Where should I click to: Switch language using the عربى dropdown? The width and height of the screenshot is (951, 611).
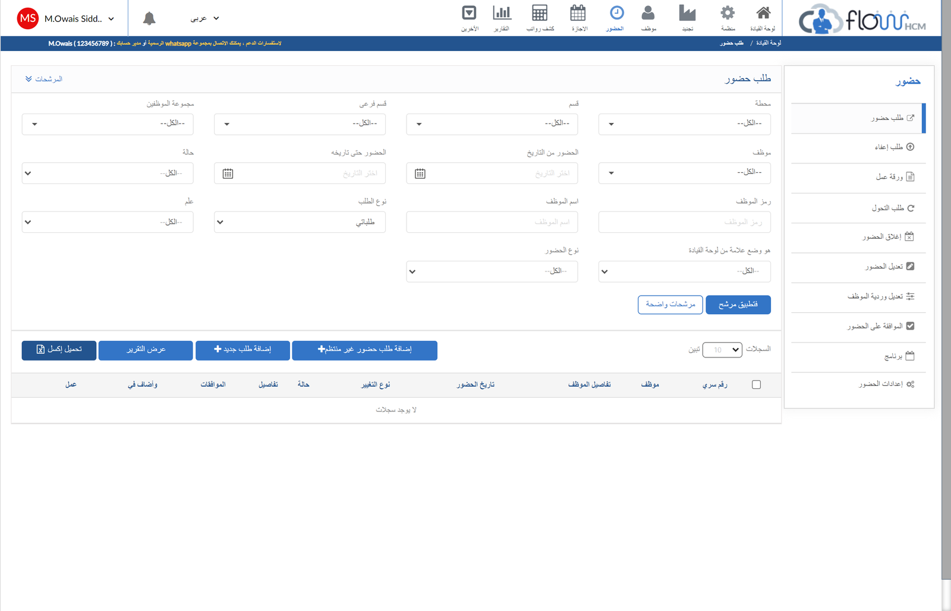pyautogui.click(x=204, y=18)
